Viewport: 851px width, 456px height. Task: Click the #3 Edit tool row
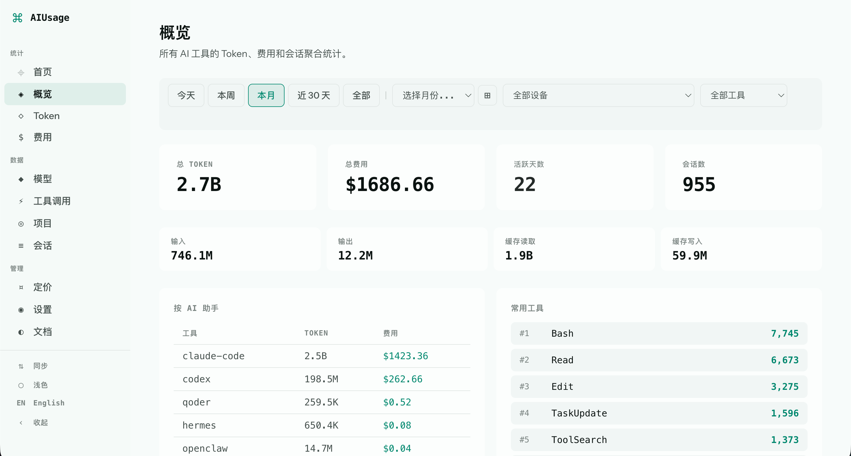coord(659,386)
